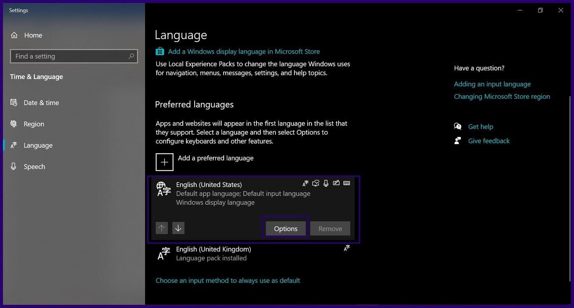Image resolution: width=574 pixels, height=308 pixels.
Task: Click the English (United Kingdom) language icon
Action: coord(164,254)
